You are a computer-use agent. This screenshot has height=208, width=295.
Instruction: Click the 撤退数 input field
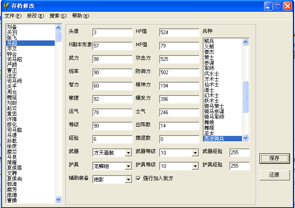[179, 139]
